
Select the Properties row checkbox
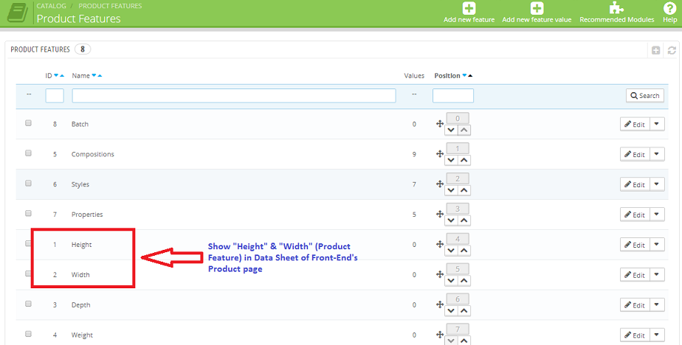(x=28, y=213)
